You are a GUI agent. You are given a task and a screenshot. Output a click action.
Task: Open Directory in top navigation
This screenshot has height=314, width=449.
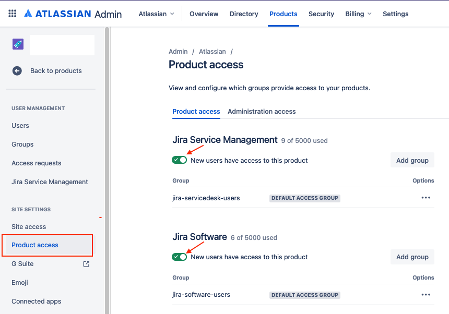click(x=244, y=14)
